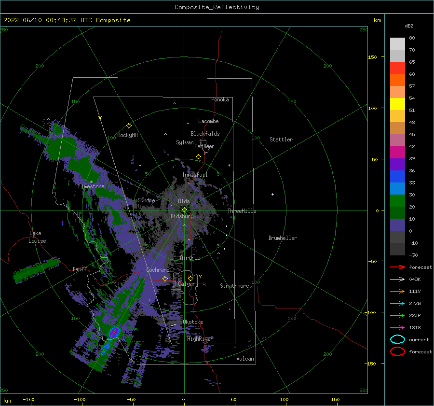434x406 pixels.
Task: Click the Drumheller label
Action: [x=283, y=238]
